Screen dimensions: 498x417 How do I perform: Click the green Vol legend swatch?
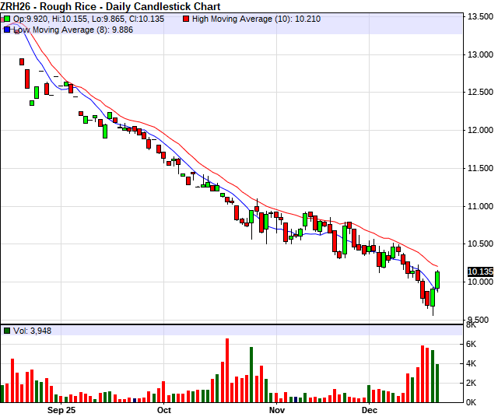6,331
